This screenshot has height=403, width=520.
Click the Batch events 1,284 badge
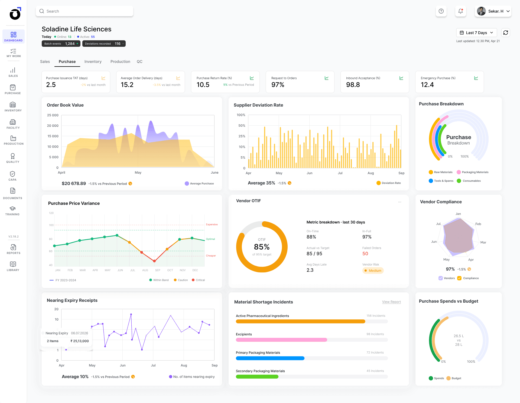tap(61, 44)
